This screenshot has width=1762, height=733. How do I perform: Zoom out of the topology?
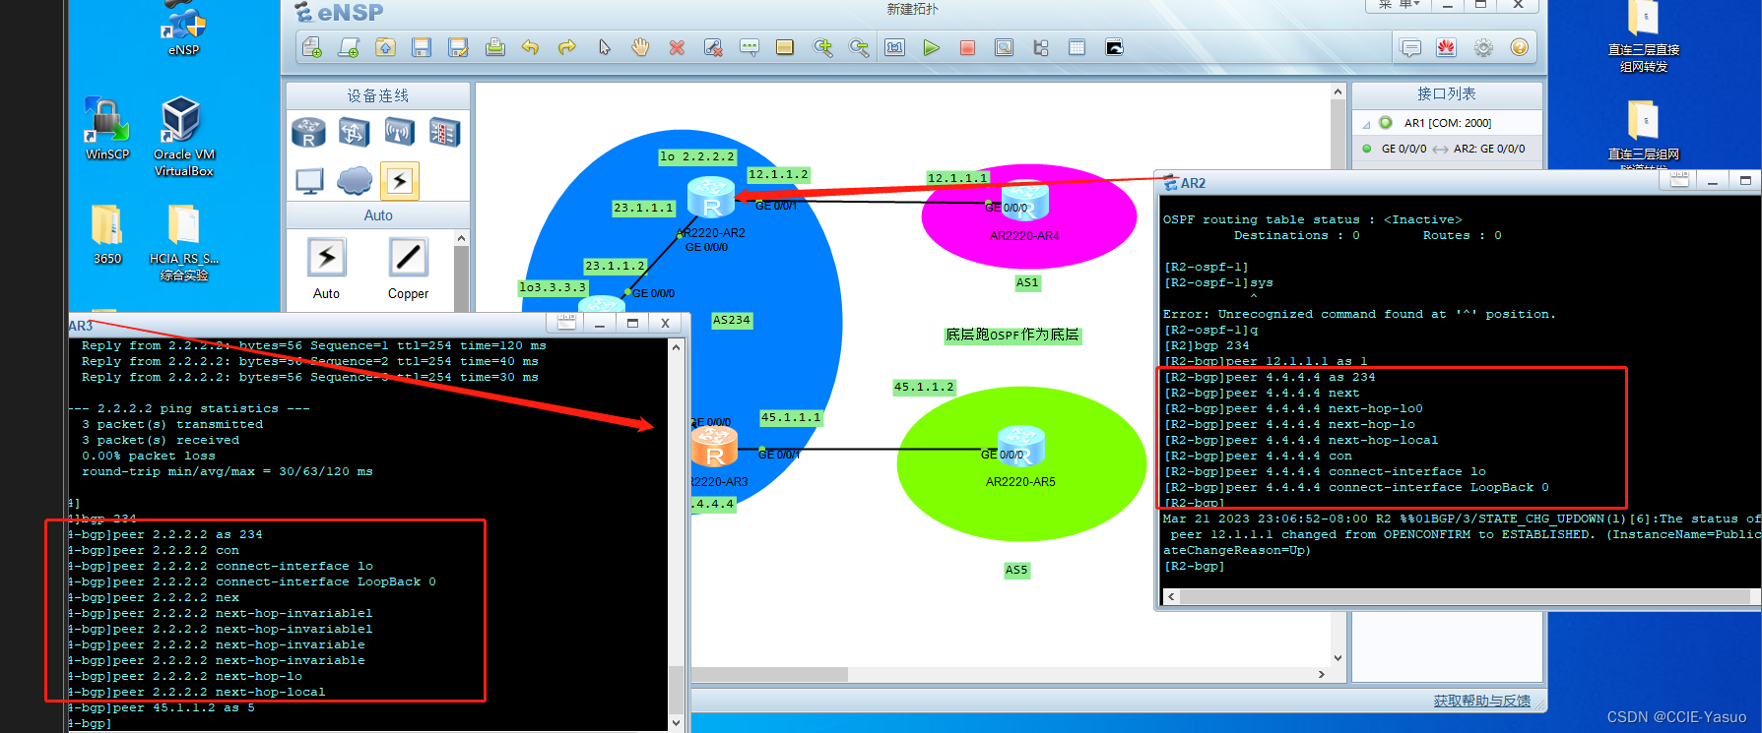859,47
